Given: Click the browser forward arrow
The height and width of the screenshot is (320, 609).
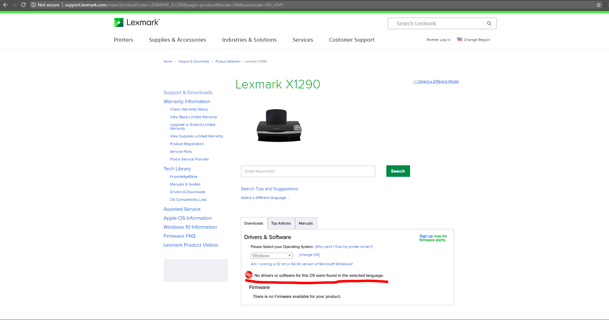Looking at the screenshot, I should pos(14,5).
